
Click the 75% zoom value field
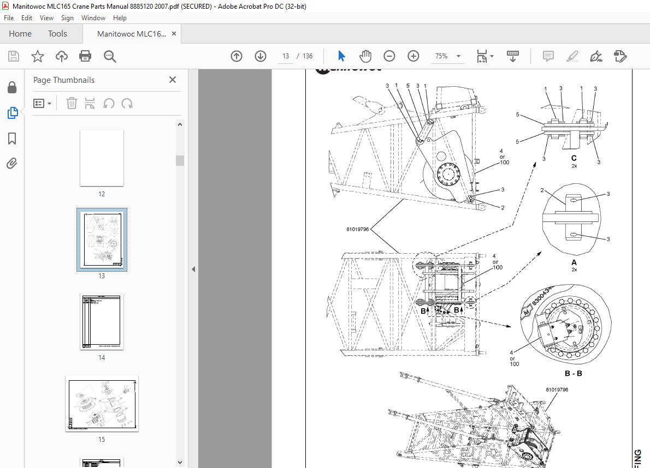click(x=441, y=56)
